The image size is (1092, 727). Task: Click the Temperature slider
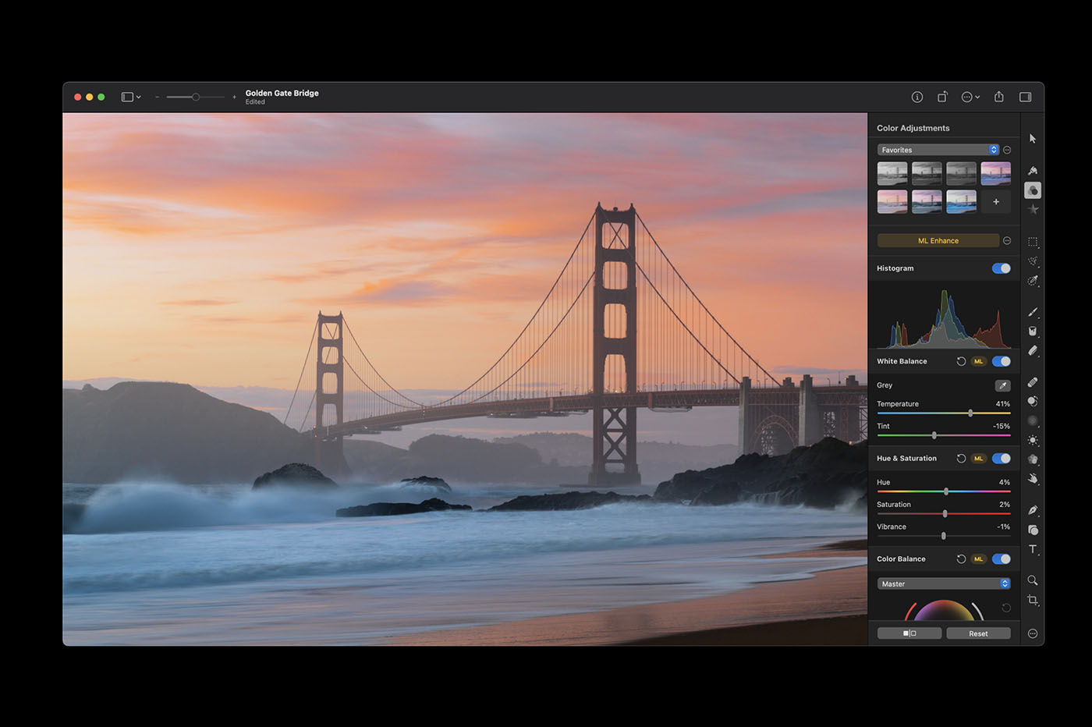[944, 413]
